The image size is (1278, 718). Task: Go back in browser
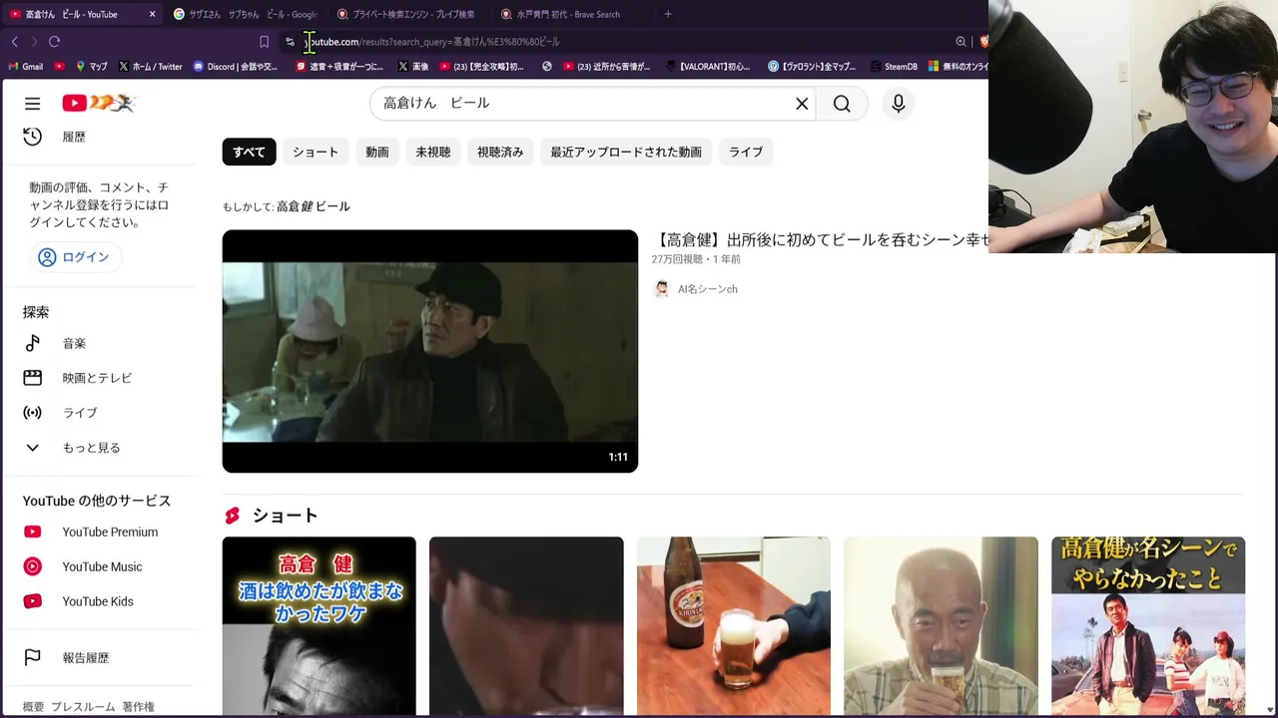[x=15, y=42]
